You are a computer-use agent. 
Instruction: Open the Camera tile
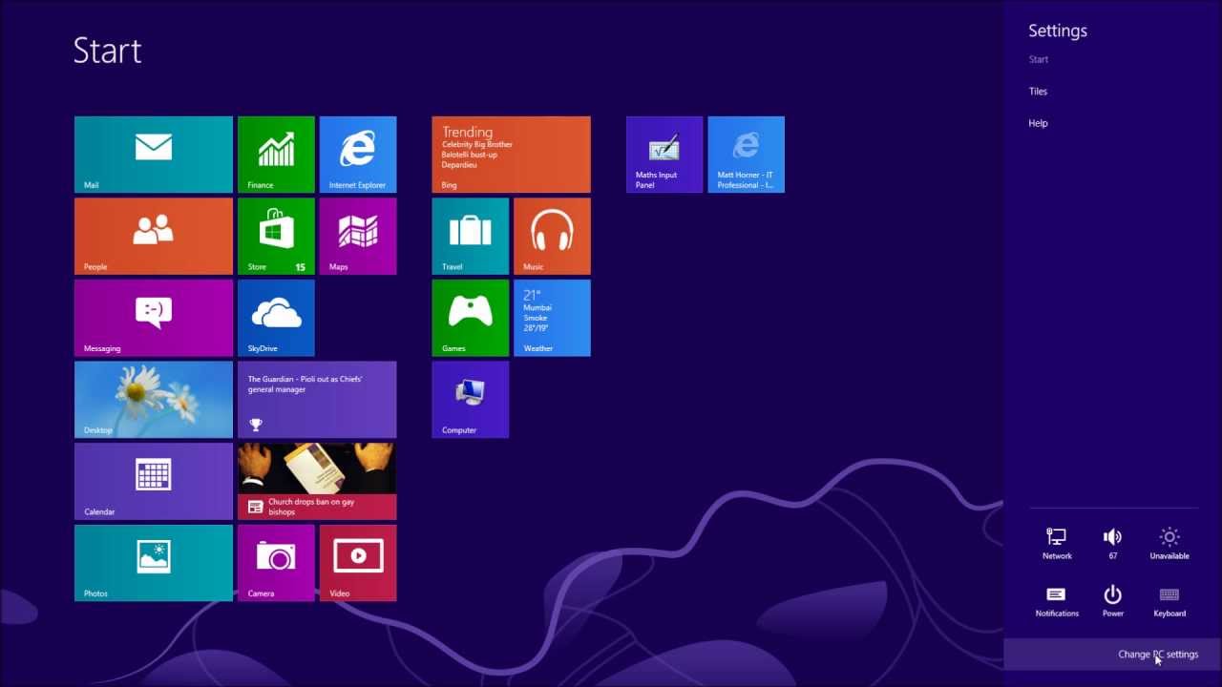pyautogui.click(x=276, y=563)
